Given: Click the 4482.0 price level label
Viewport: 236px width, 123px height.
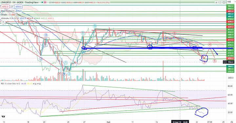Looking at the screenshot, I should click(230, 35).
